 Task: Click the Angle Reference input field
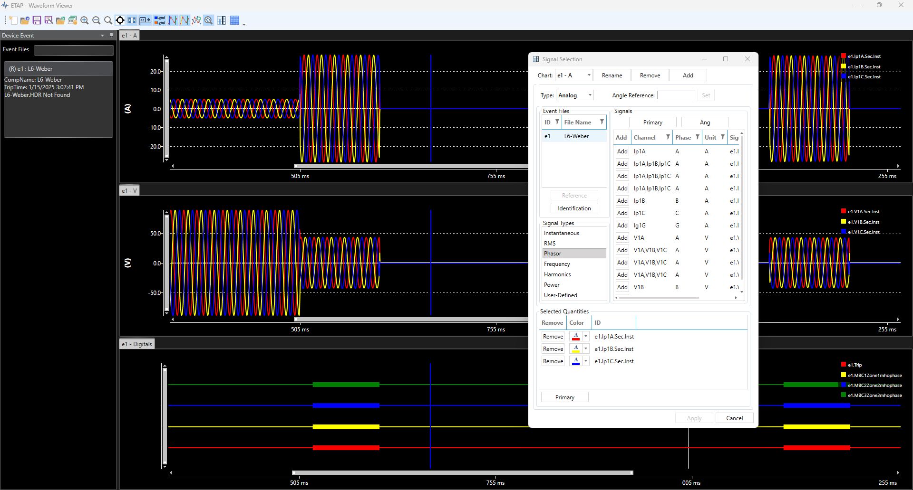pyautogui.click(x=676, y=95)
